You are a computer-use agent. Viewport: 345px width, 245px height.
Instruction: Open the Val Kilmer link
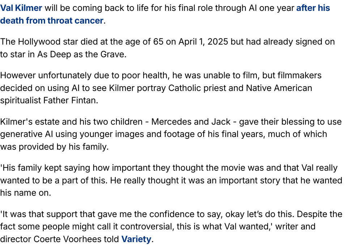(21, 8)
